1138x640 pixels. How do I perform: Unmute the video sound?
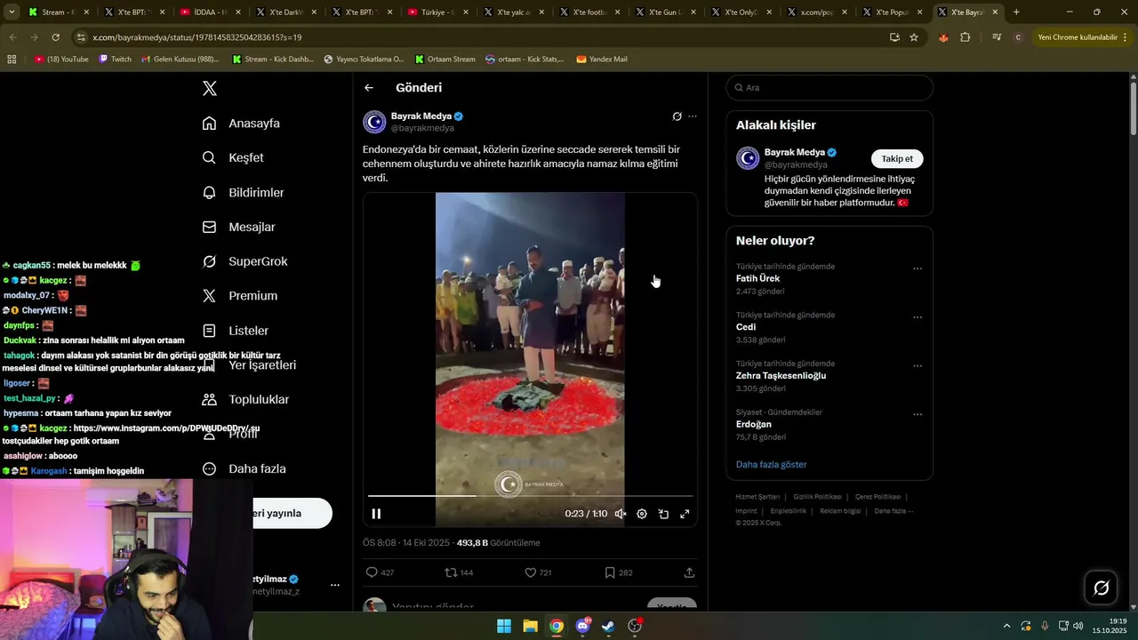click(621, 514)
